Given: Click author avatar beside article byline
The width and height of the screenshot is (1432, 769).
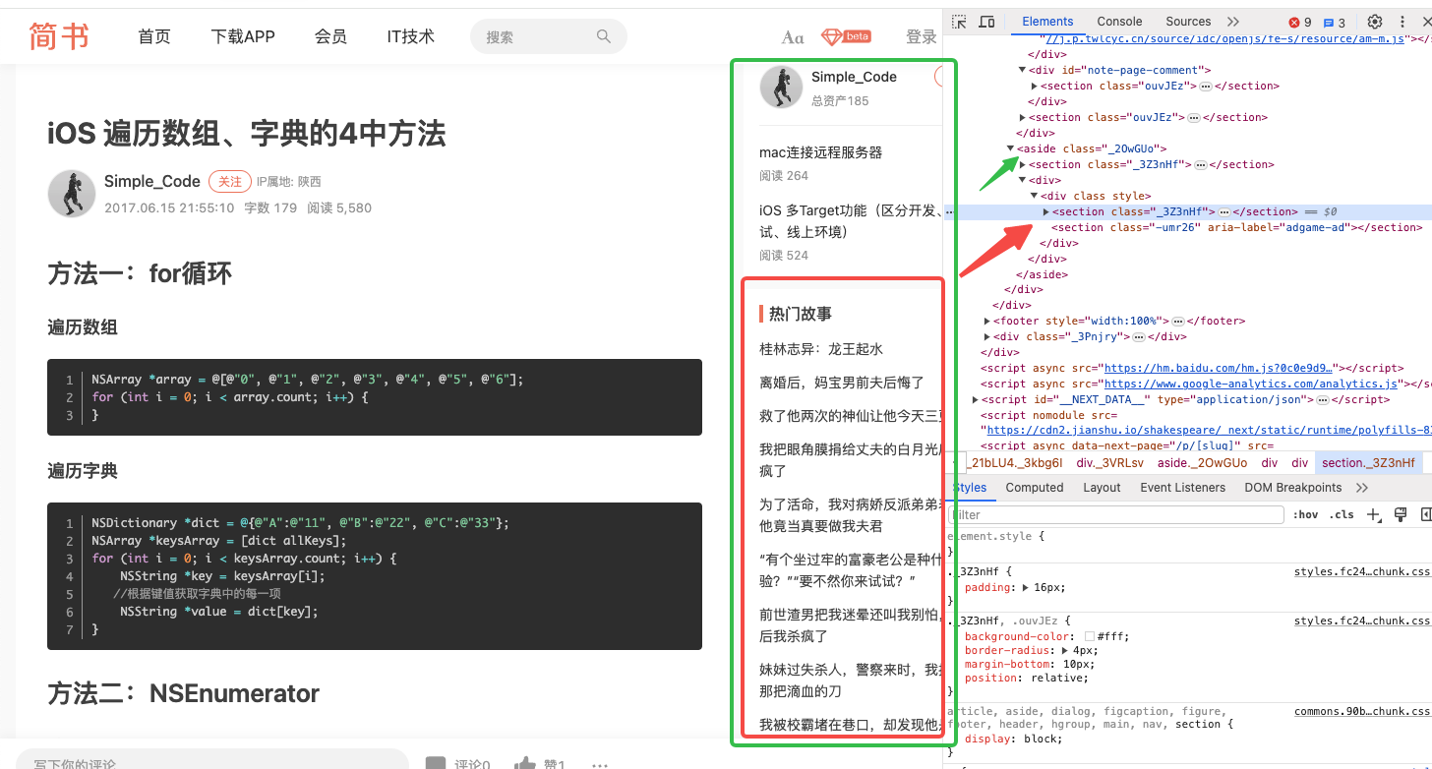Looking at the screenshot, I should pos(72,194).
